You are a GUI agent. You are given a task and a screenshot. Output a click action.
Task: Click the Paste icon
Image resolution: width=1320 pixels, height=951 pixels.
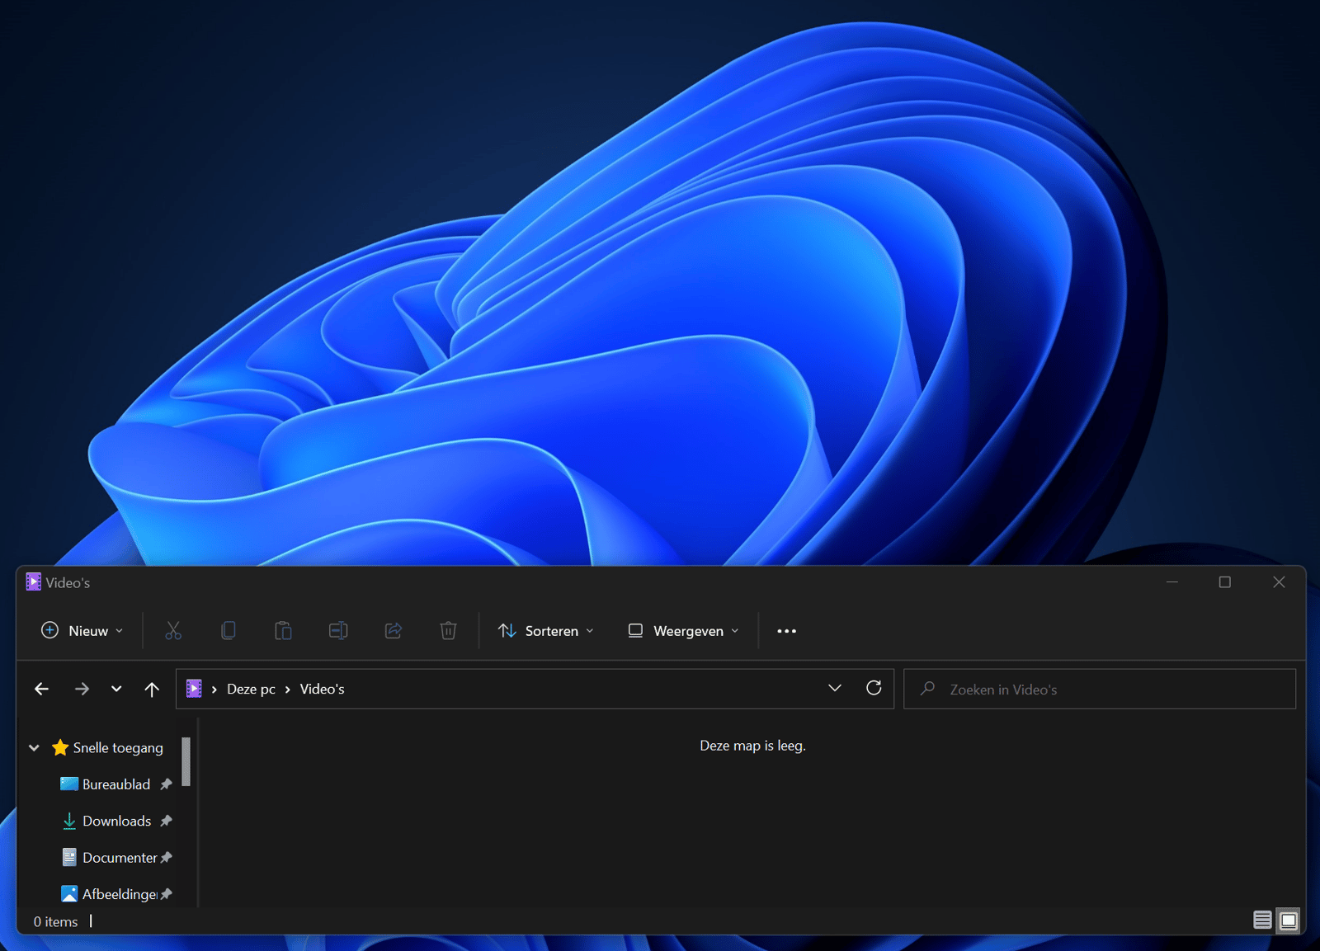pos(283,630)
